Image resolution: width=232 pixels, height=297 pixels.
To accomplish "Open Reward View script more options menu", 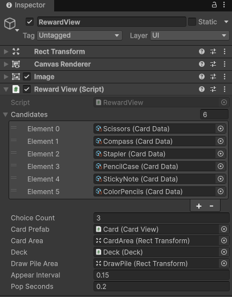I will pos(225,89).
